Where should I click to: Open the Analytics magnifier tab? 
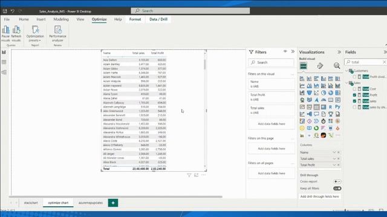[x=337, y=66]
